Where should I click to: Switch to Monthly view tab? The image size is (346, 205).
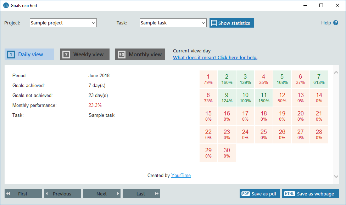[x=140, y=55]
